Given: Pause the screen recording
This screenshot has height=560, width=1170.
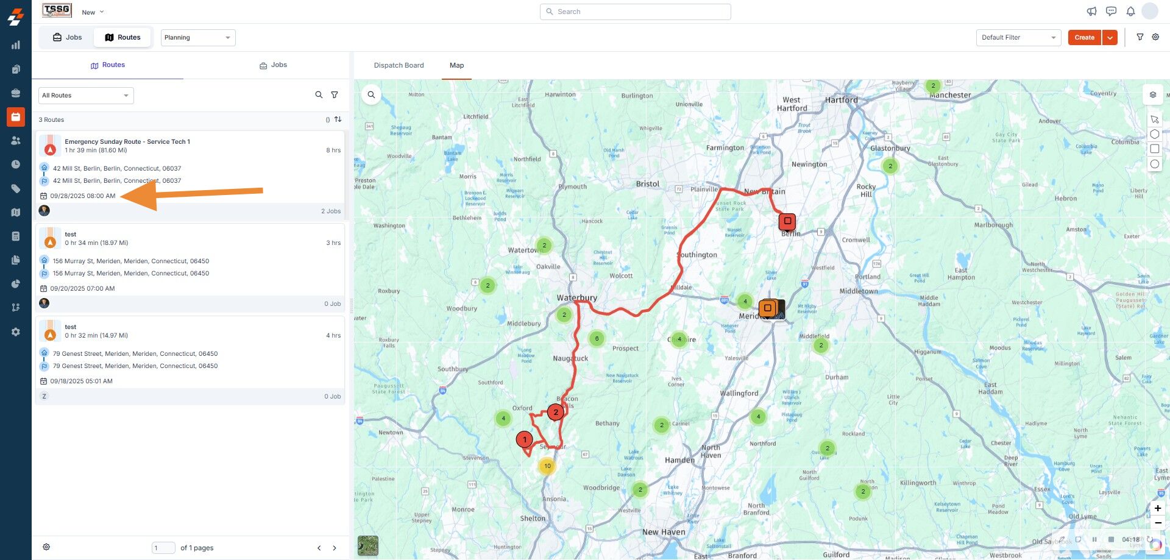Looking at the screenshot, I should tap(1094, 539).
